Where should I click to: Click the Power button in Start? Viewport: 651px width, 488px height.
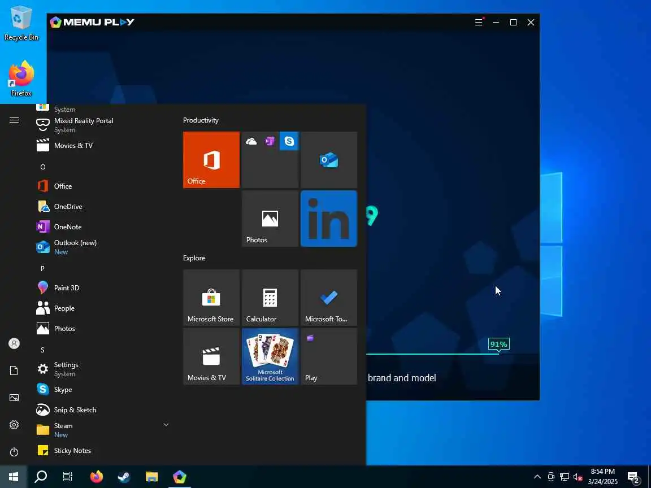coord(14,452)
